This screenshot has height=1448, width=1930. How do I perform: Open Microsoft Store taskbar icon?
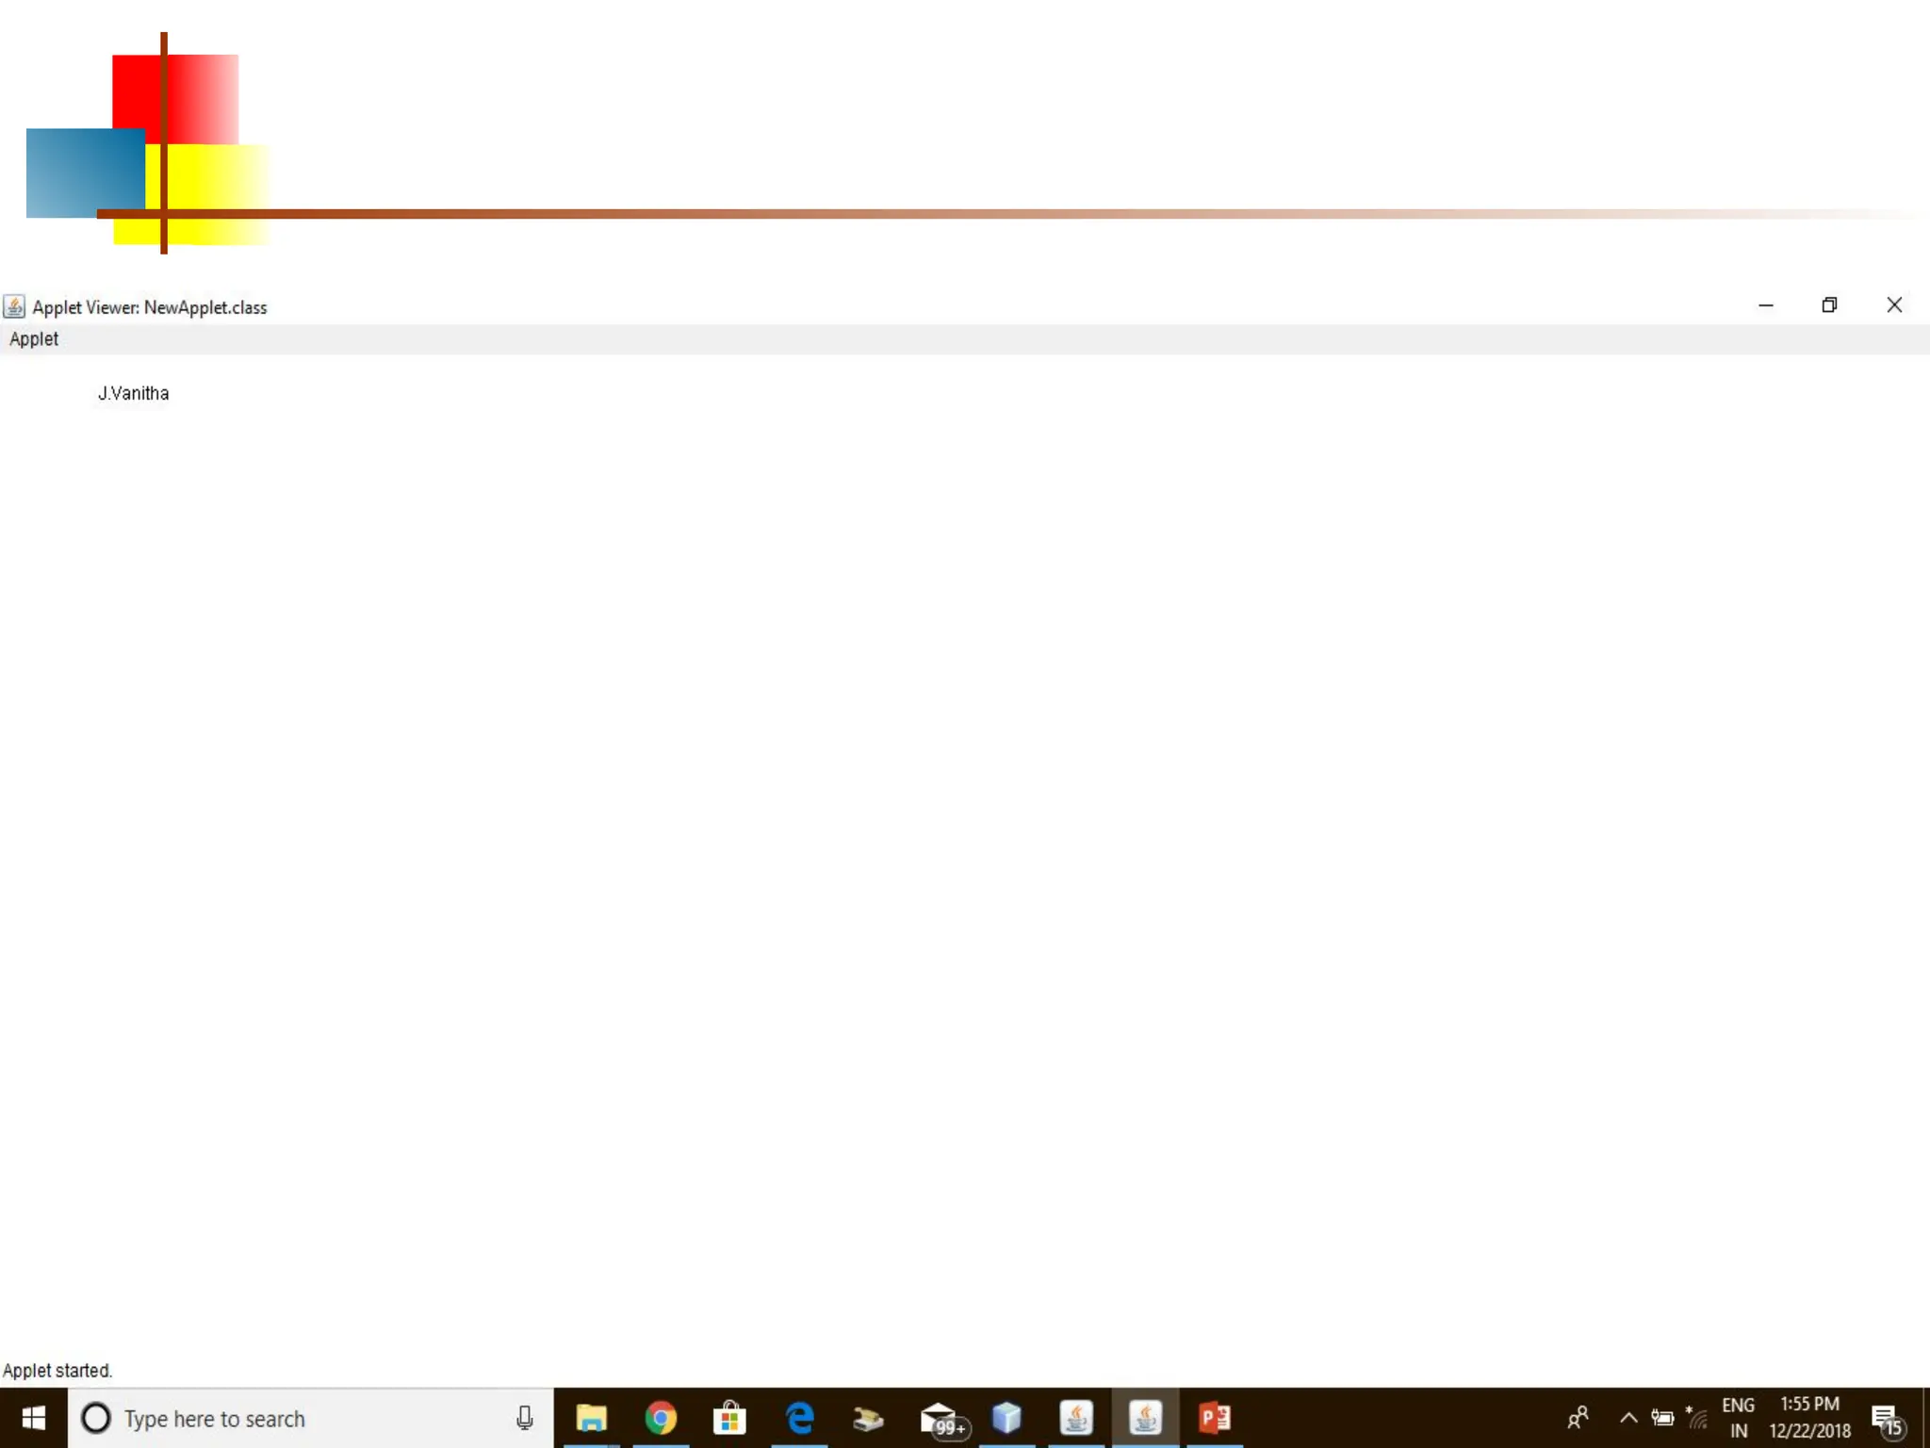click(x=729, y=1418)
